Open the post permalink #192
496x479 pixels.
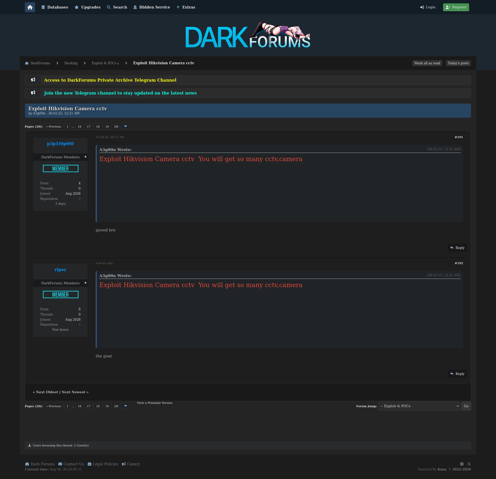pyautogui.click(x=459, y=263)
